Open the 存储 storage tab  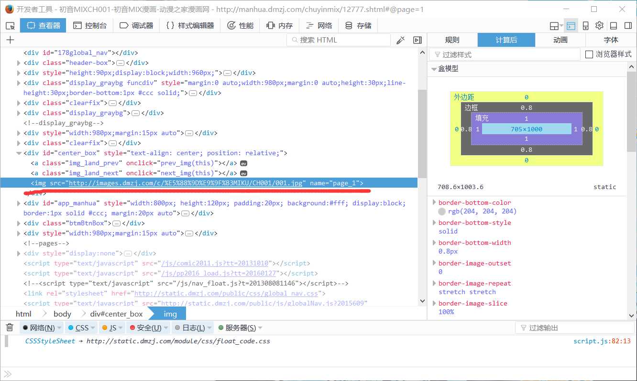pyautogui.click(x=358, y=26)
